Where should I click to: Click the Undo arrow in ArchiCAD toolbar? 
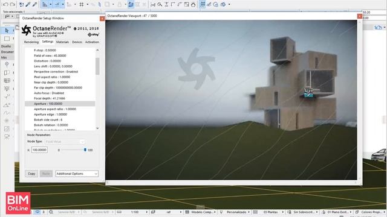coord(5,4)
